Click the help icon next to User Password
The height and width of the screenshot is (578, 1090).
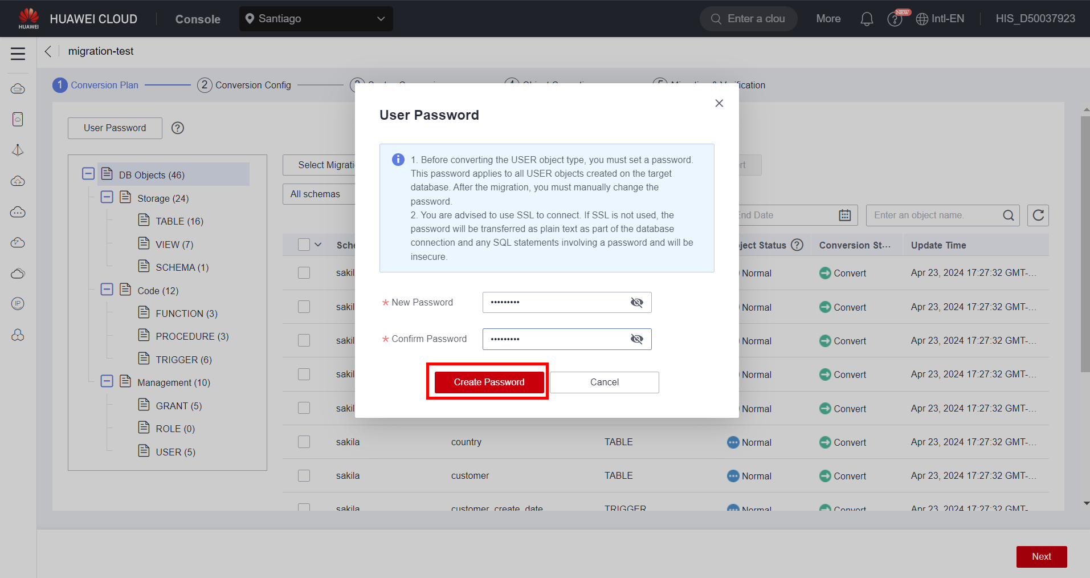point(178,128)
